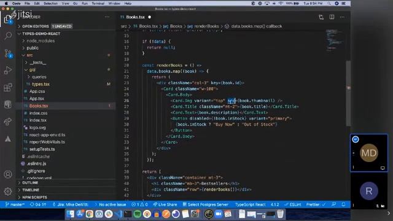Open Spotlight search in menu bar

point(329,4)
